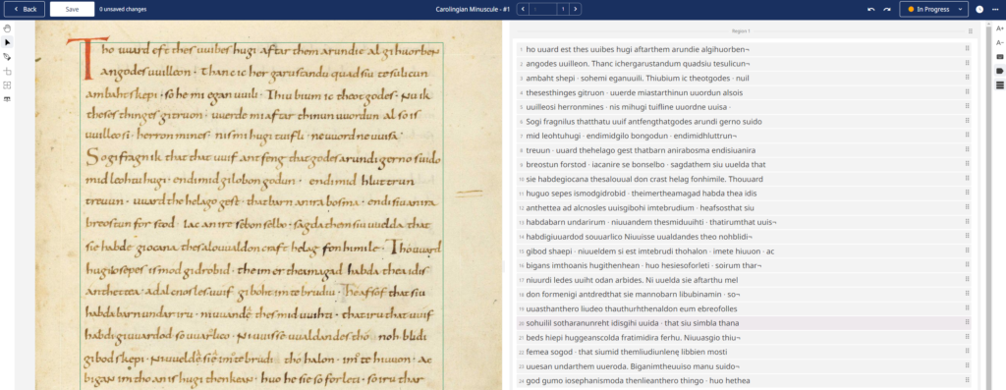Image resolution: width=1006 pixels, height=390 pixels.
Task: Decrease text size with A- icon
Action: click(999, 42)
